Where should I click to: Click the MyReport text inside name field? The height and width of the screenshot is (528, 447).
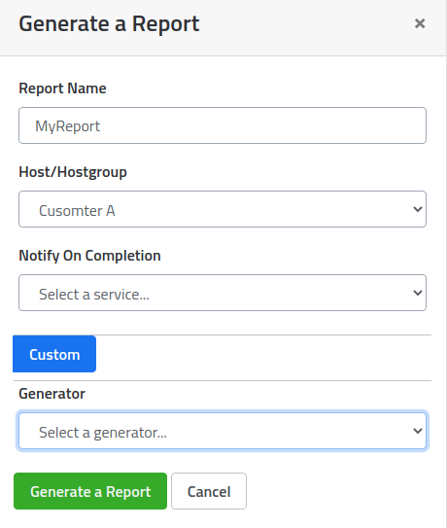pos(68,126)
